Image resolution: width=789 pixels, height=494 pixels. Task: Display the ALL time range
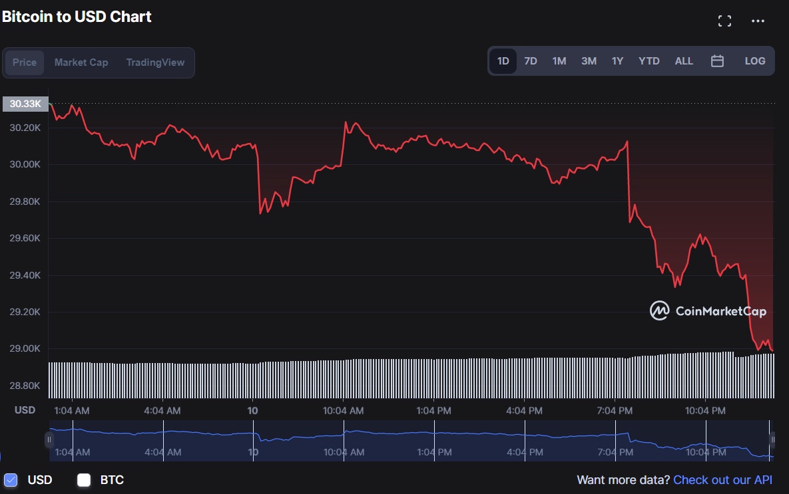pos(684,61)
